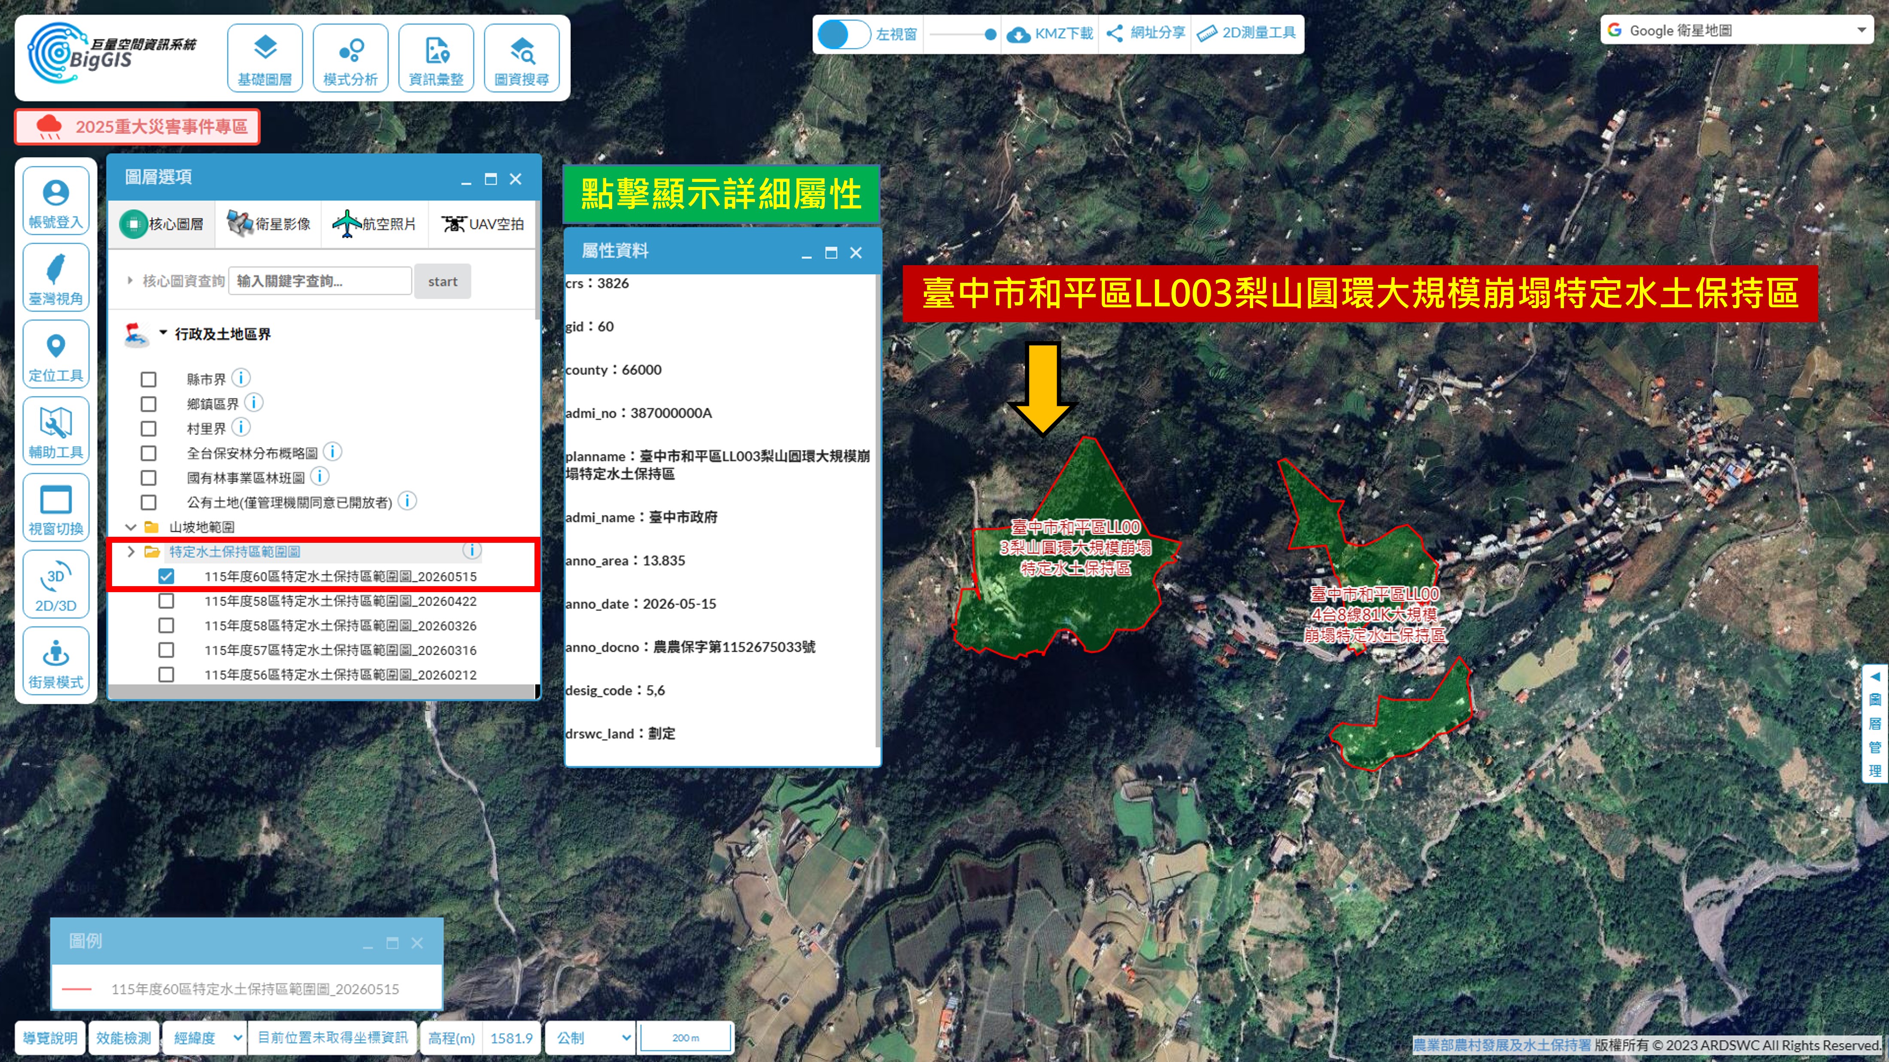Click info icon next to 村里界
This screenshot has width=1889, height=1062.
[x=240, y=427]
